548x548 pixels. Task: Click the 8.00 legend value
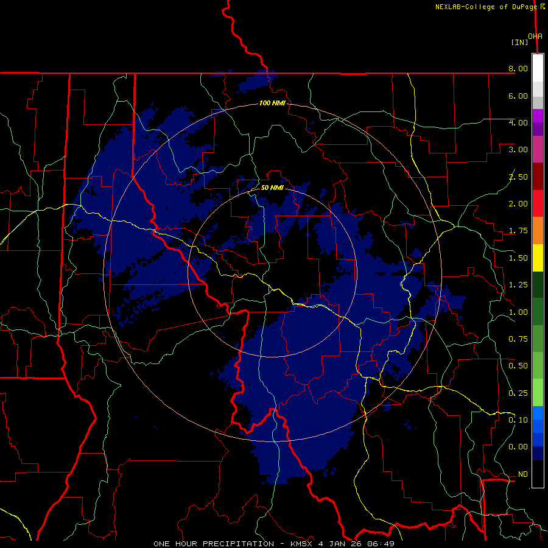click(x=518, y=68)
